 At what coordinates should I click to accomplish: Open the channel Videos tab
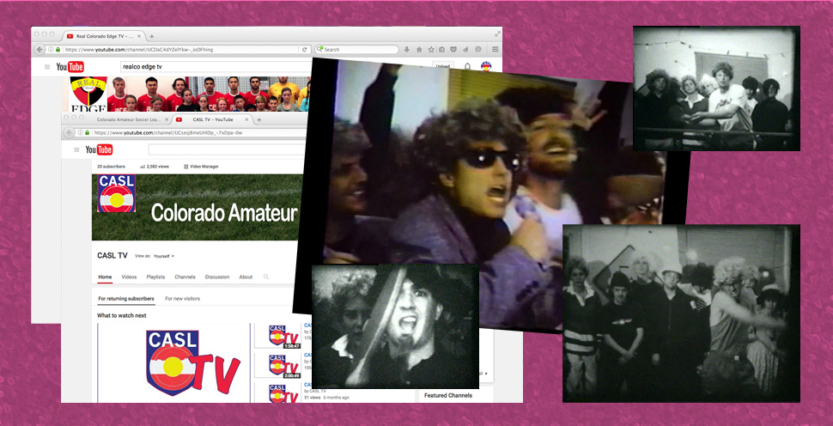(x=129, y=277)
